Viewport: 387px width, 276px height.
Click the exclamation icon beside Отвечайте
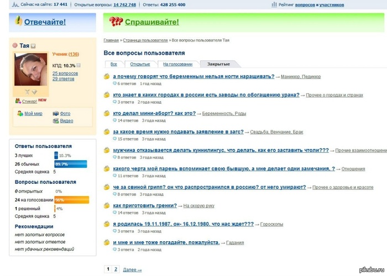(19, 22)
